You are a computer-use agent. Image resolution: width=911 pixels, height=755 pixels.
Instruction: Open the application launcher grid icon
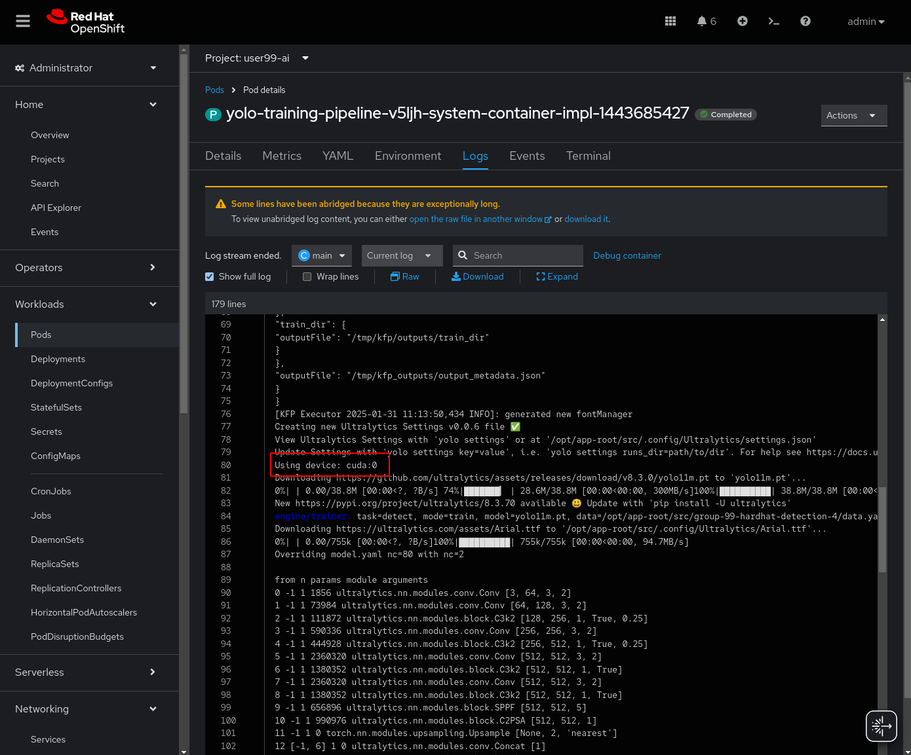click(670, 22)
